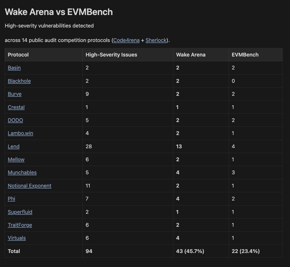
Task: Open the Lend protocol link
Action: [13, 146]
